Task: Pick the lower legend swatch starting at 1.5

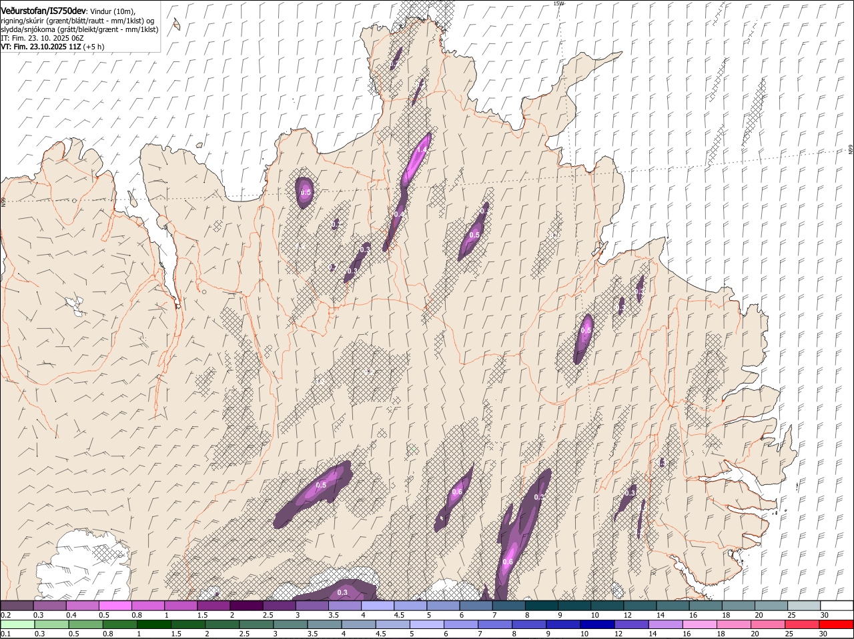Action: 187,624
